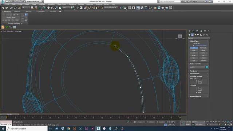Select Lights category in Create panel
This screenshot has width=233, height=131.
[195, 35]
